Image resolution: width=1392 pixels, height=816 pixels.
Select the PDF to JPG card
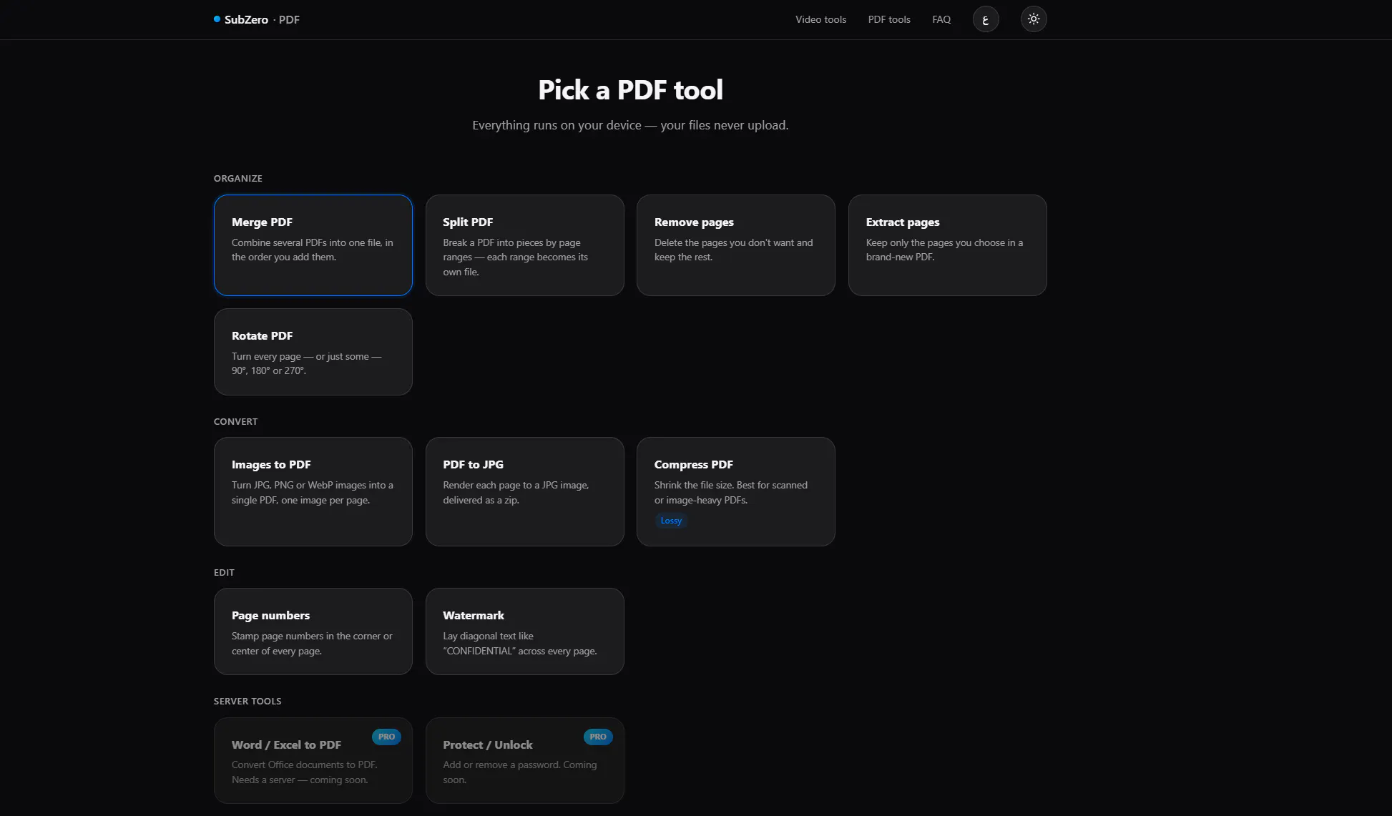tap(524, 491)
